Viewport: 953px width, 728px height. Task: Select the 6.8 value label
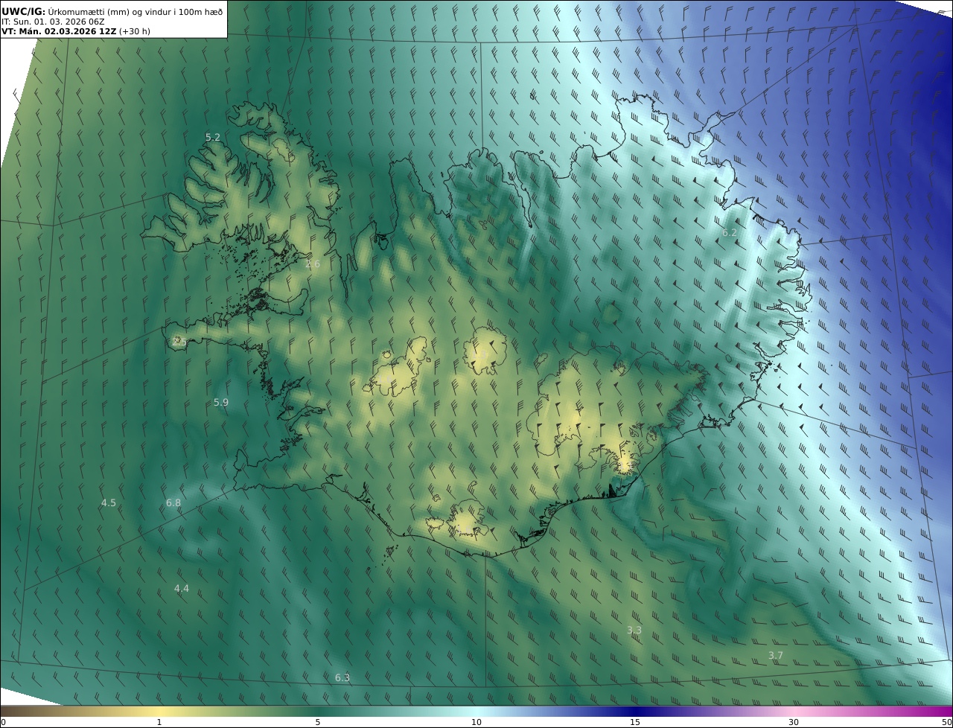click(x=173, y=503)
